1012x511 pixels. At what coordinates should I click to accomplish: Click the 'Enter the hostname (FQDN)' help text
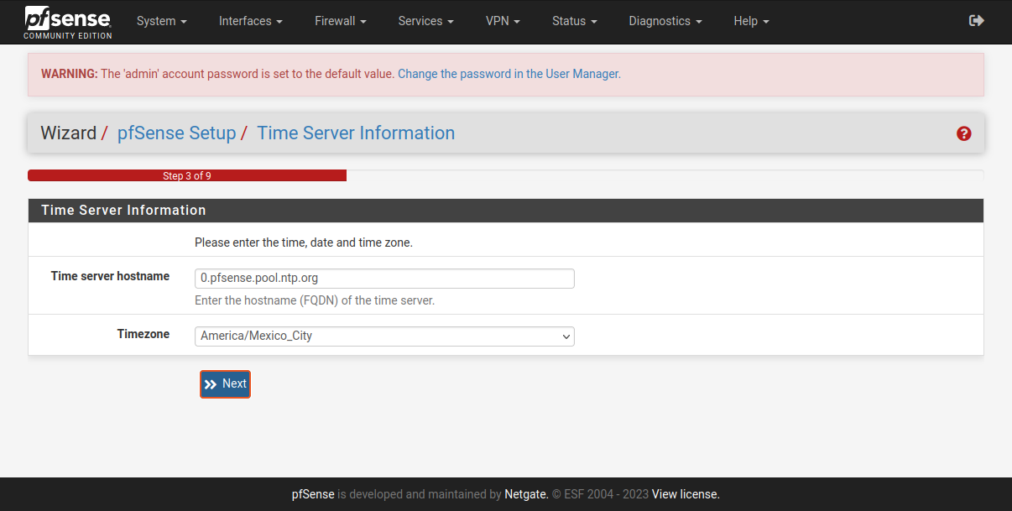315,300
